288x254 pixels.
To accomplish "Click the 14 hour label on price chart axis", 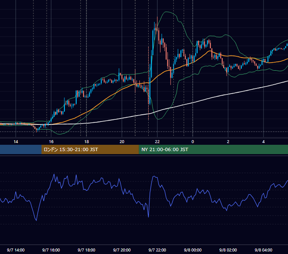I will [16, 142].
